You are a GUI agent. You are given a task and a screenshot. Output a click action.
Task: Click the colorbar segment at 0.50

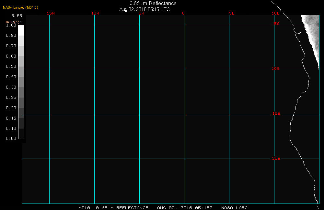coord(21,71)
